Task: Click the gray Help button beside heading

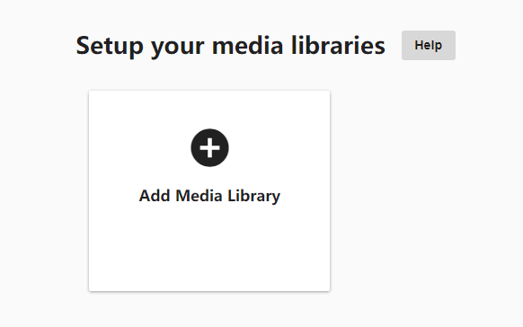Action: [x=429, y=45]
